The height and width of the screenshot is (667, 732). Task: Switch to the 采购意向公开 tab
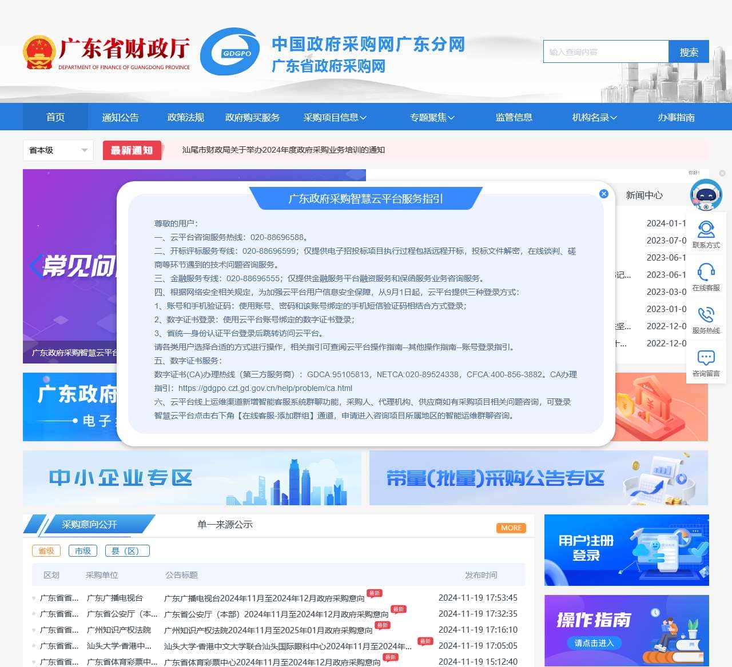pos(89,525)
